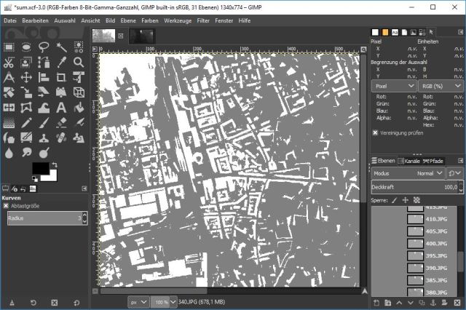Select the Warp Transform tool
Viewport: 466px width, 310px height.
(44, 108)
